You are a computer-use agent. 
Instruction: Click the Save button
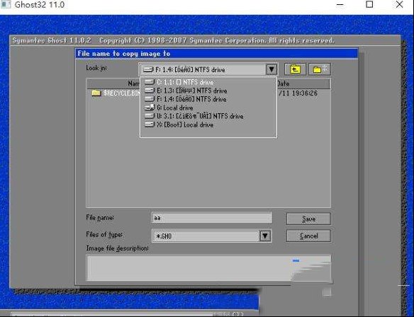308,219
